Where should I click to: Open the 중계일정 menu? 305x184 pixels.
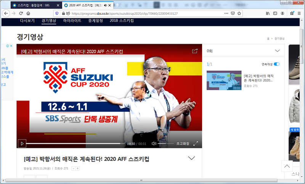click(x=96, y=21)
